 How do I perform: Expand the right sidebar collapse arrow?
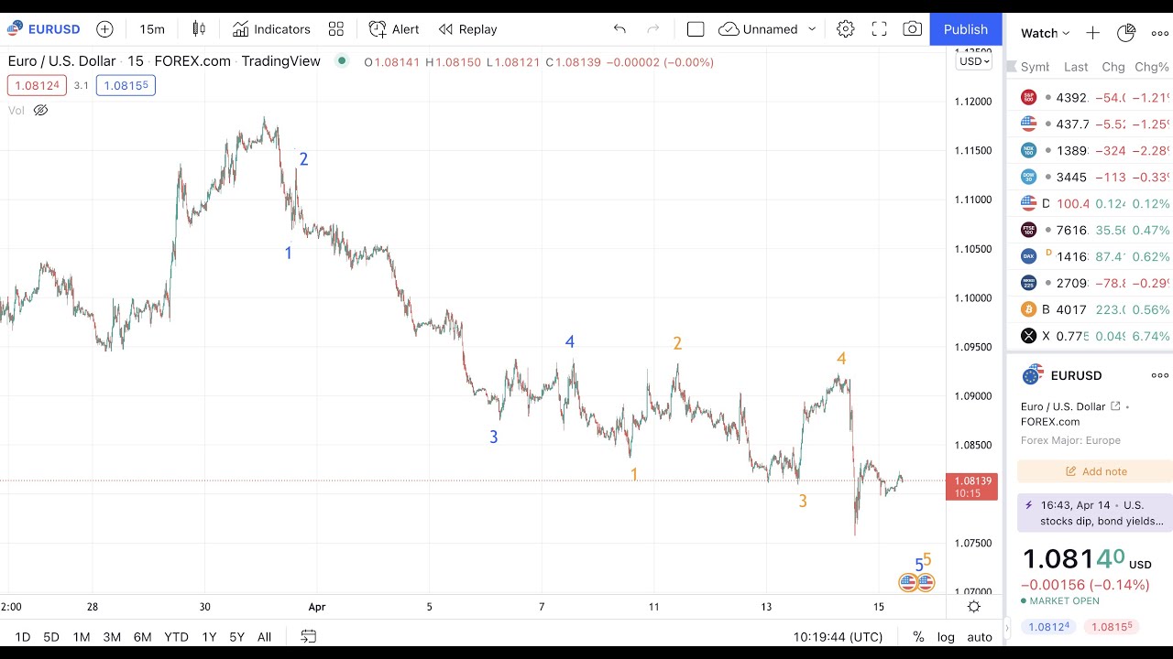1007,629
